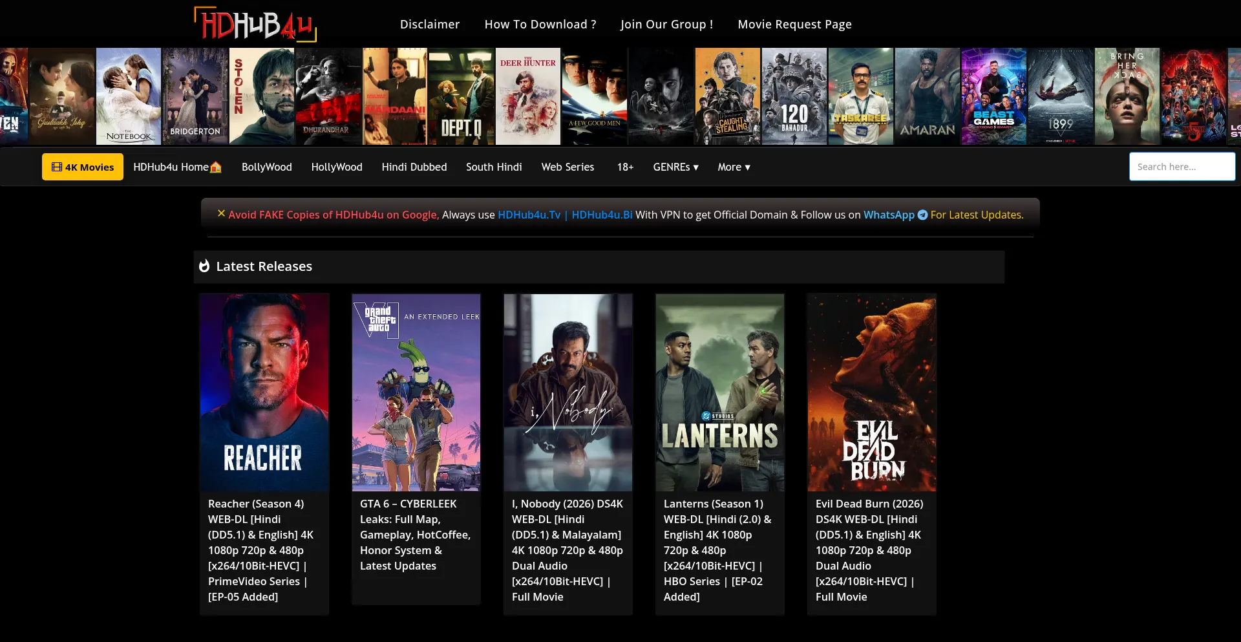Go to Join Our Group ! link
Image resolution: width=1241 pixels, height=642 pixels.
click(x=667, y=25)
